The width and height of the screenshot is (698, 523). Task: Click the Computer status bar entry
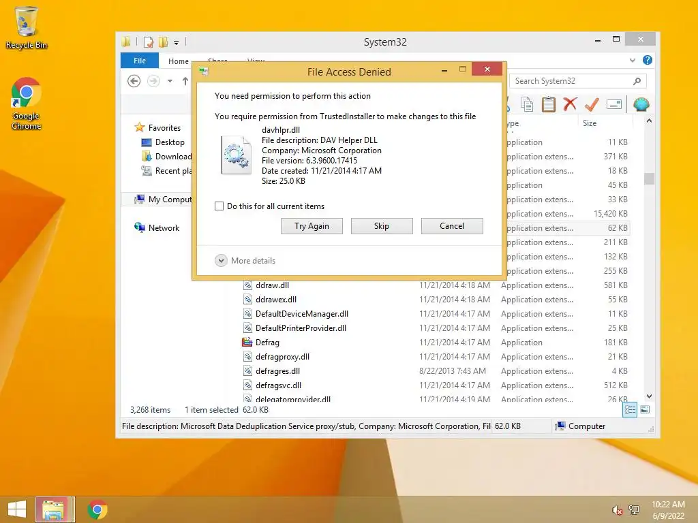tap(581, 426)
